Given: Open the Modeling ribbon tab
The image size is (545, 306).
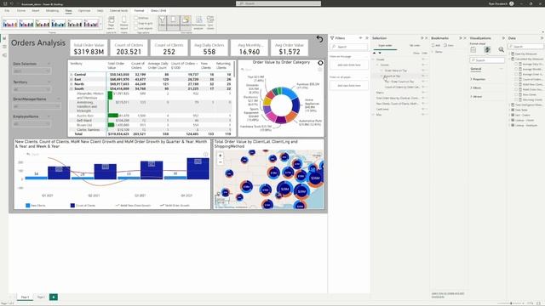Looking at the screenshot, I should click(52, 11).
